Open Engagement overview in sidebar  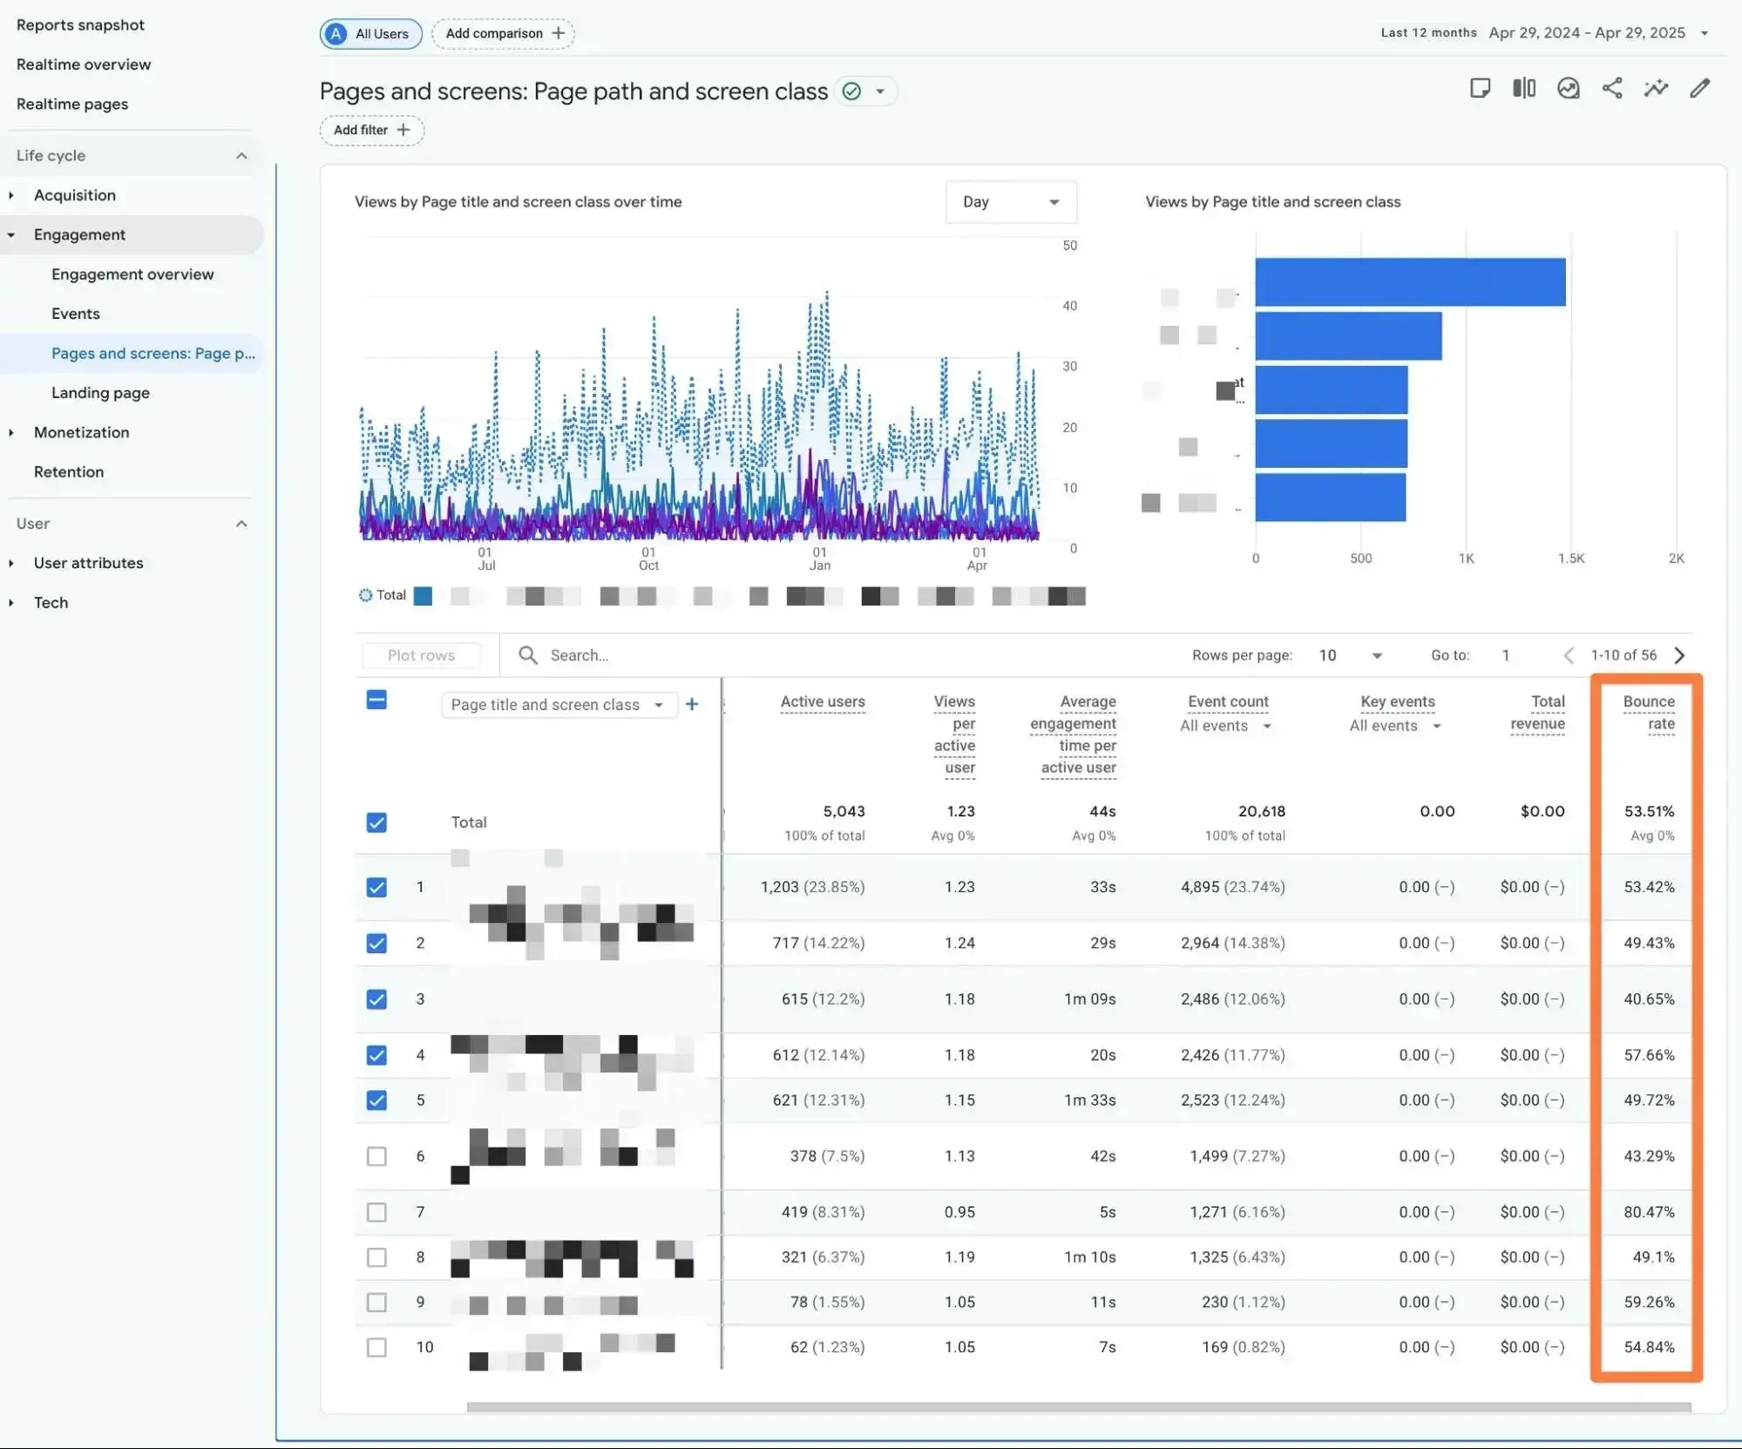(132, 274)
